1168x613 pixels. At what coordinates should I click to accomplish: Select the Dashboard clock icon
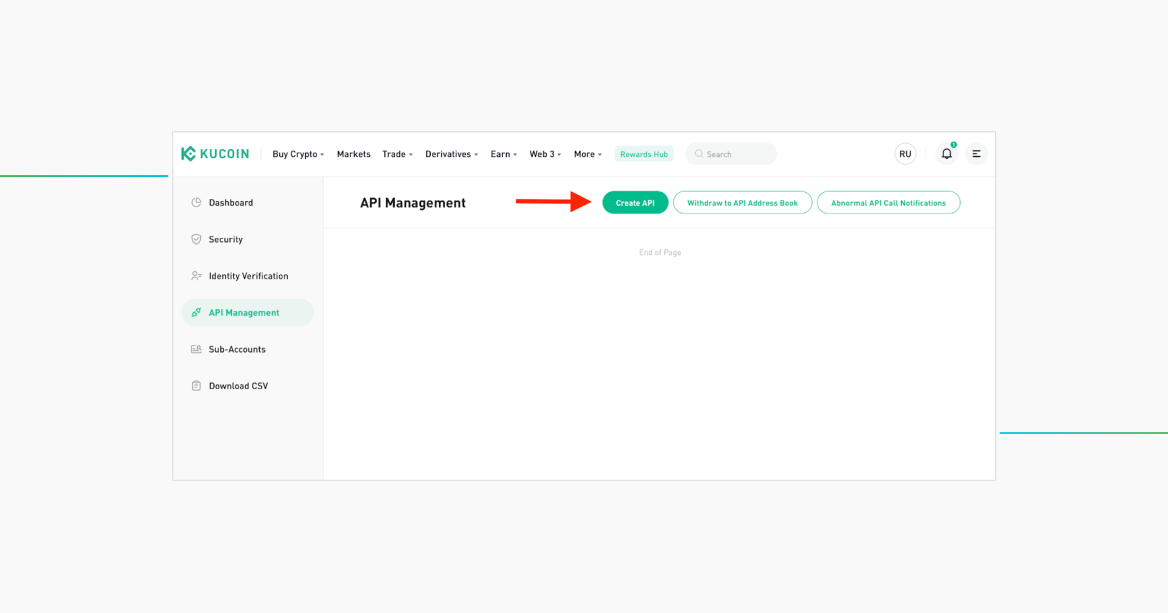196,202
